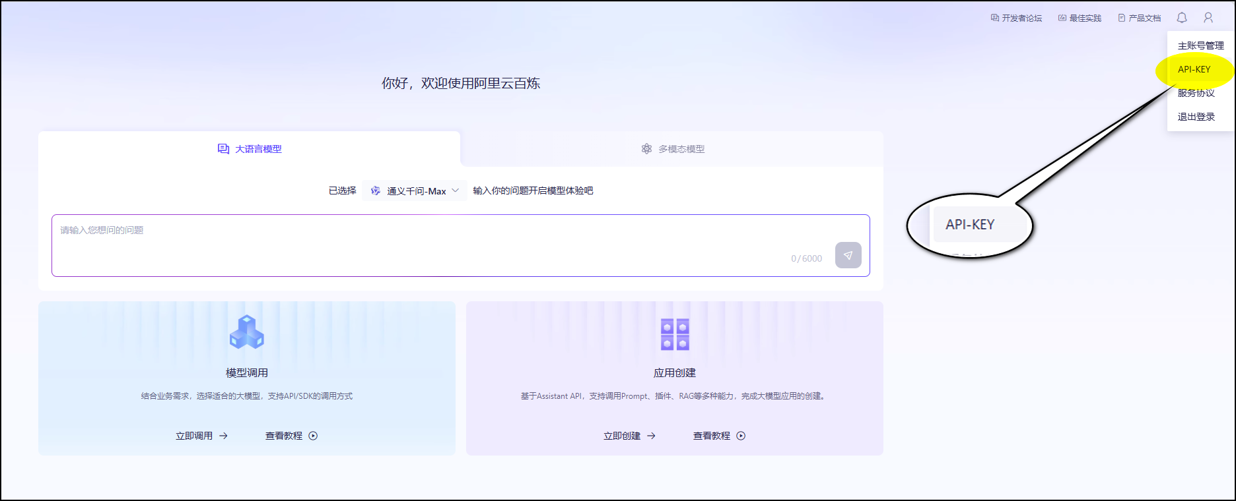
Task: Click the blue cubes model invocation icon
Action: (247, 332)
